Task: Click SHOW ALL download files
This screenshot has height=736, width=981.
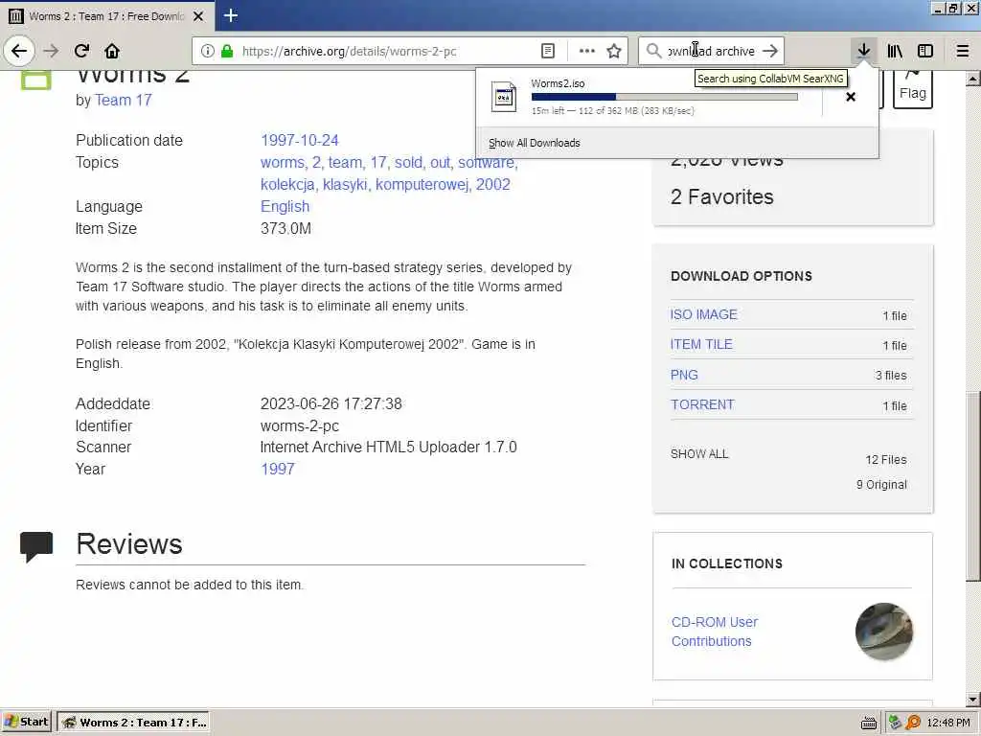Action: (x=699, y=453)
